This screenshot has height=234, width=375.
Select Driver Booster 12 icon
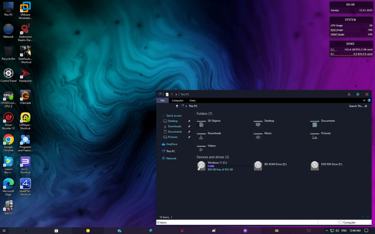[x=8, y=121]
